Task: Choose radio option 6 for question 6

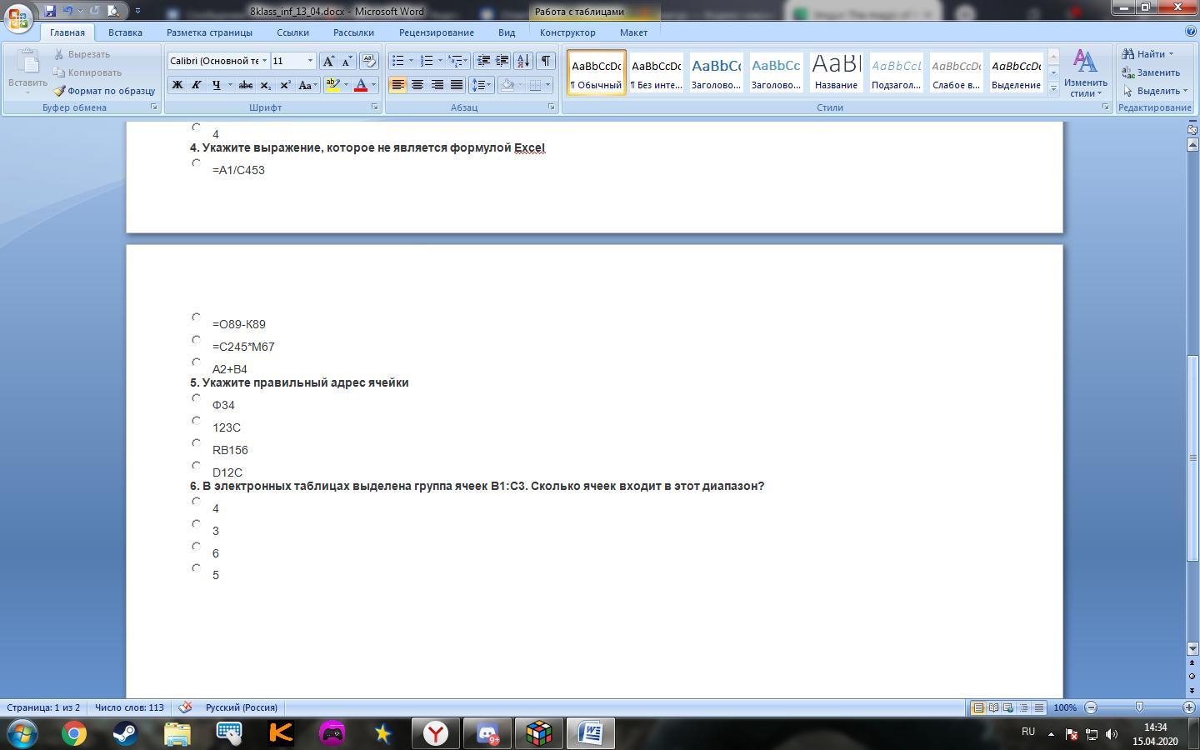Action: pos(196,547)
